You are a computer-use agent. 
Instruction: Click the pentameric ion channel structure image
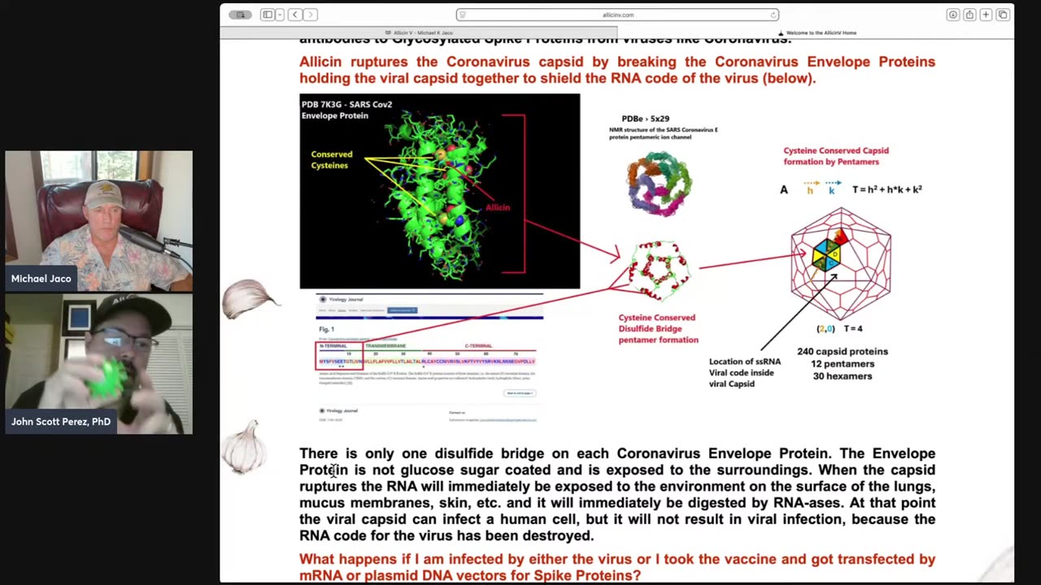click(659, 184)
